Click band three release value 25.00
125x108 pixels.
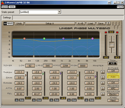pyautogui.click(x=54, y=94)
